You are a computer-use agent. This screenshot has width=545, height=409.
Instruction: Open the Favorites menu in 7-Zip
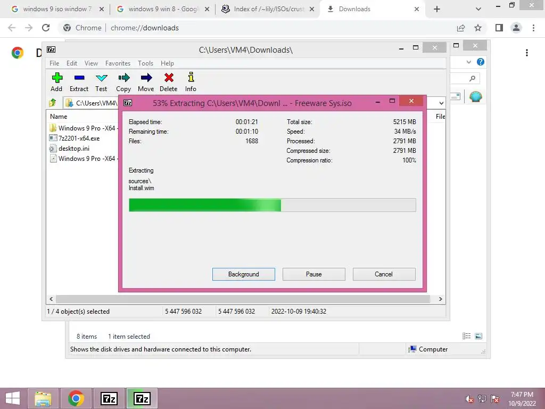[x=118, y=63]
